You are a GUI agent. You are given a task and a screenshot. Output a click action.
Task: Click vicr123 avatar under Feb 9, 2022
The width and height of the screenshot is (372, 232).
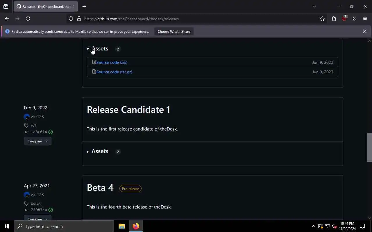(27, 117)
